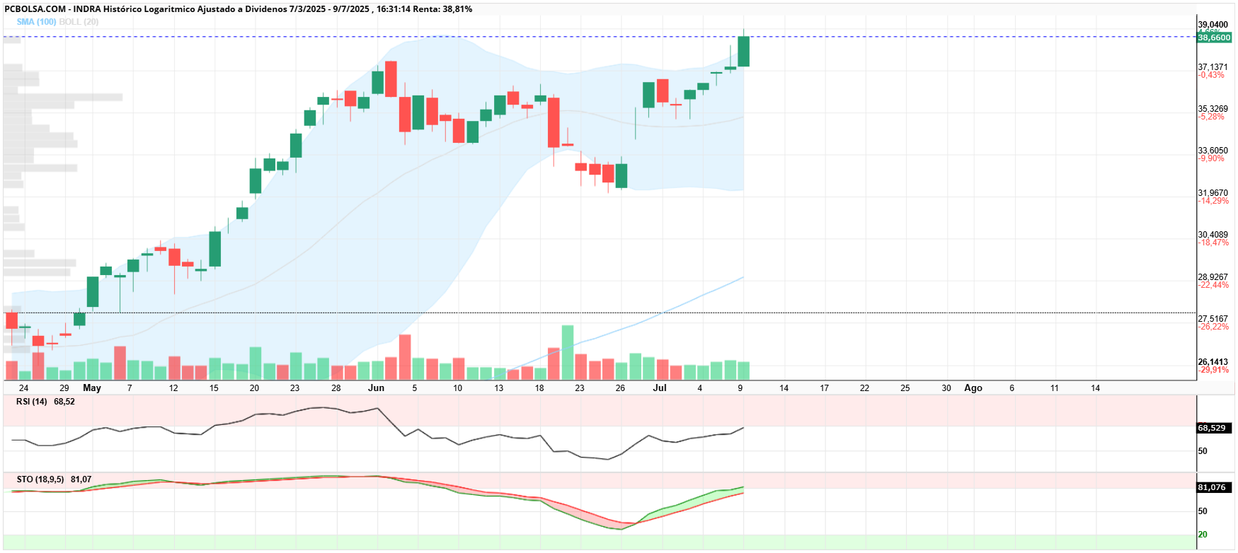Click the -5,28% percentage label
The width and height of the screenshot is (1238, 553).
pyautogui.click(x=1211, y=117)
